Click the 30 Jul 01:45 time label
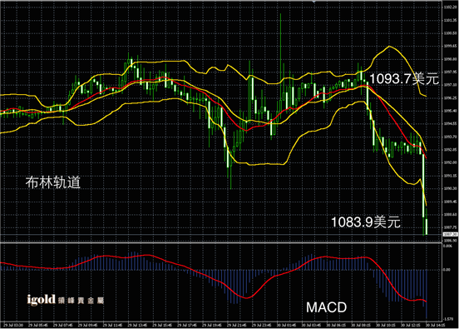This screenshot has height=329, width=459. (286, 325)
